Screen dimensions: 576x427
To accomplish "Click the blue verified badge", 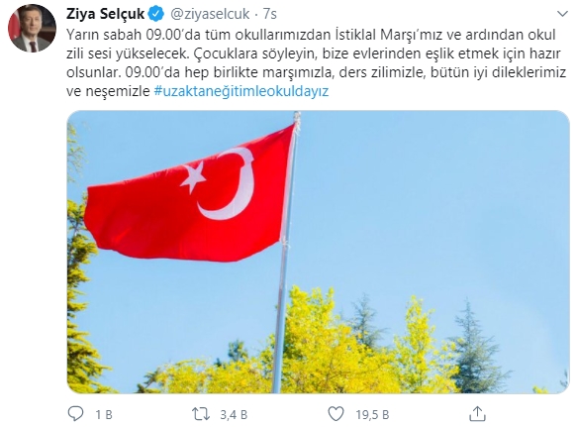I will coord(155,14).
